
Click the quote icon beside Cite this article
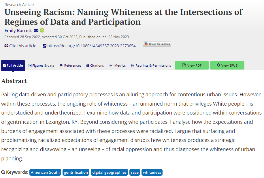[x=6, y=46]
